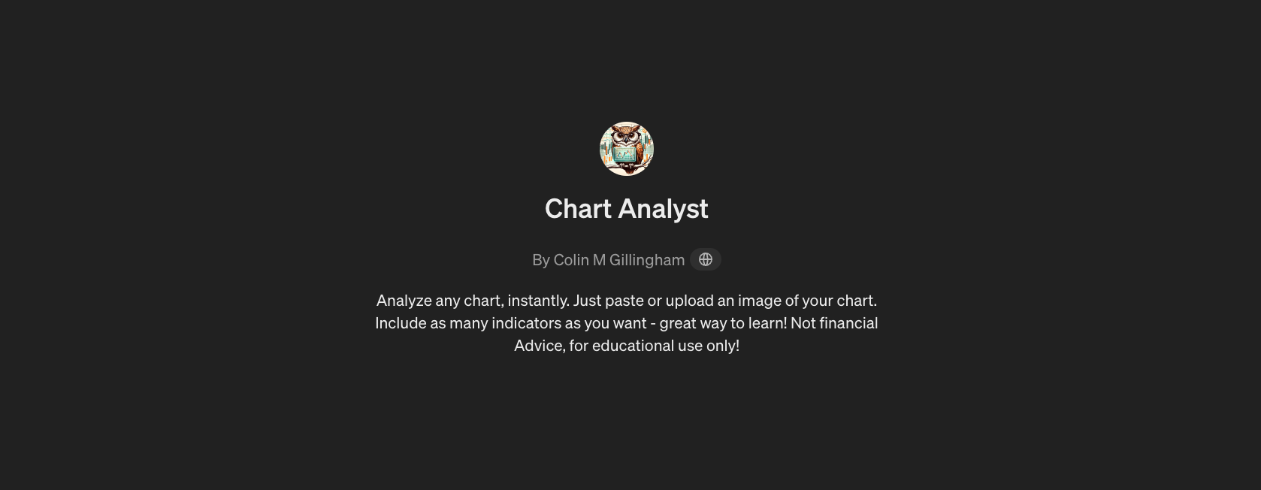
Task: Click the Chart Analyst title heading
Action: tap(627, 209)
